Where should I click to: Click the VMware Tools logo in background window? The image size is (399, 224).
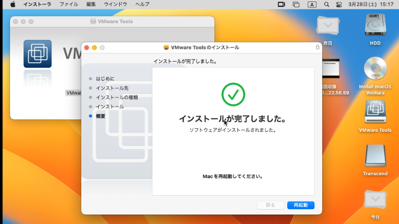(38, 54)
